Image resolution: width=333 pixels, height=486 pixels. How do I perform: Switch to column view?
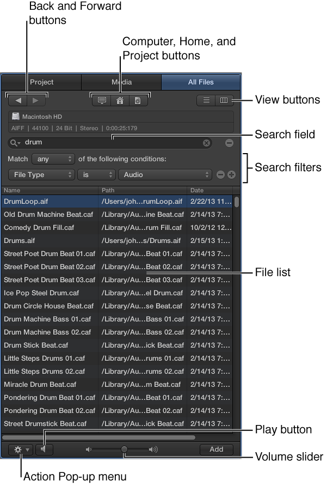coord(225,100)
